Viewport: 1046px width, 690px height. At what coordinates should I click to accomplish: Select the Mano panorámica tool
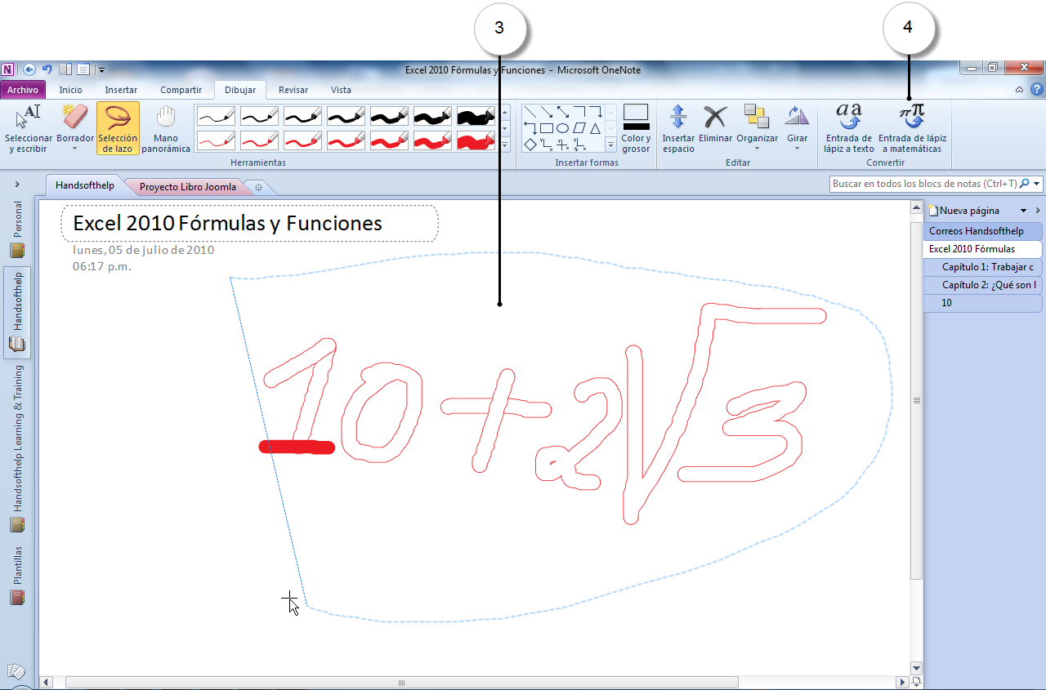(x=167, y=127)
